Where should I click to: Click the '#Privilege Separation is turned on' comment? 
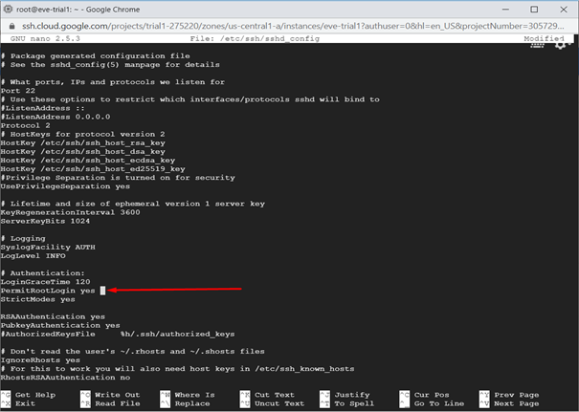(118, 178)
